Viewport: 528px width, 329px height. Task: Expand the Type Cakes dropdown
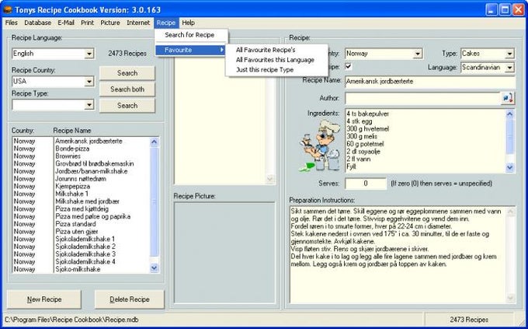[509, 54]
